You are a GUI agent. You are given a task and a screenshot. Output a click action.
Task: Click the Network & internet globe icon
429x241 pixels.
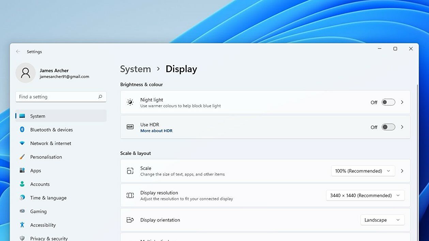(22, 143)
